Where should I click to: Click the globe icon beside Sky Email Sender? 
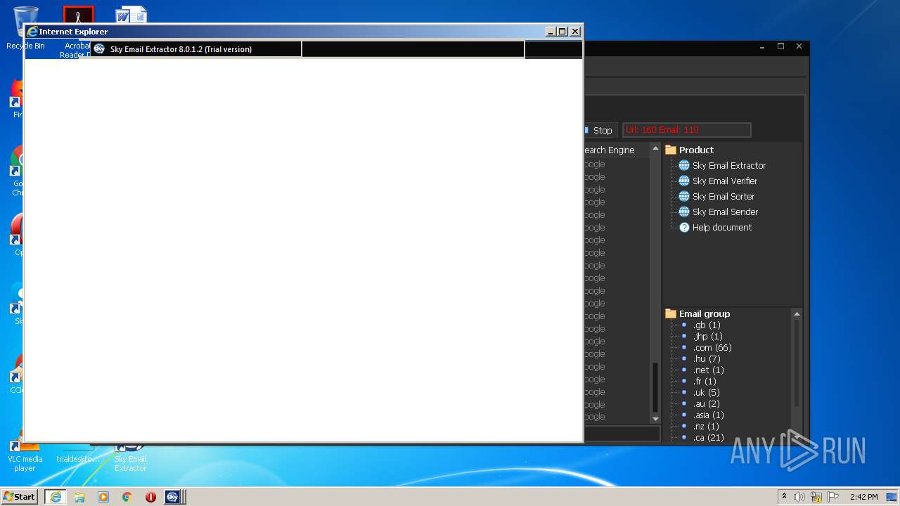tap(683, 212)
